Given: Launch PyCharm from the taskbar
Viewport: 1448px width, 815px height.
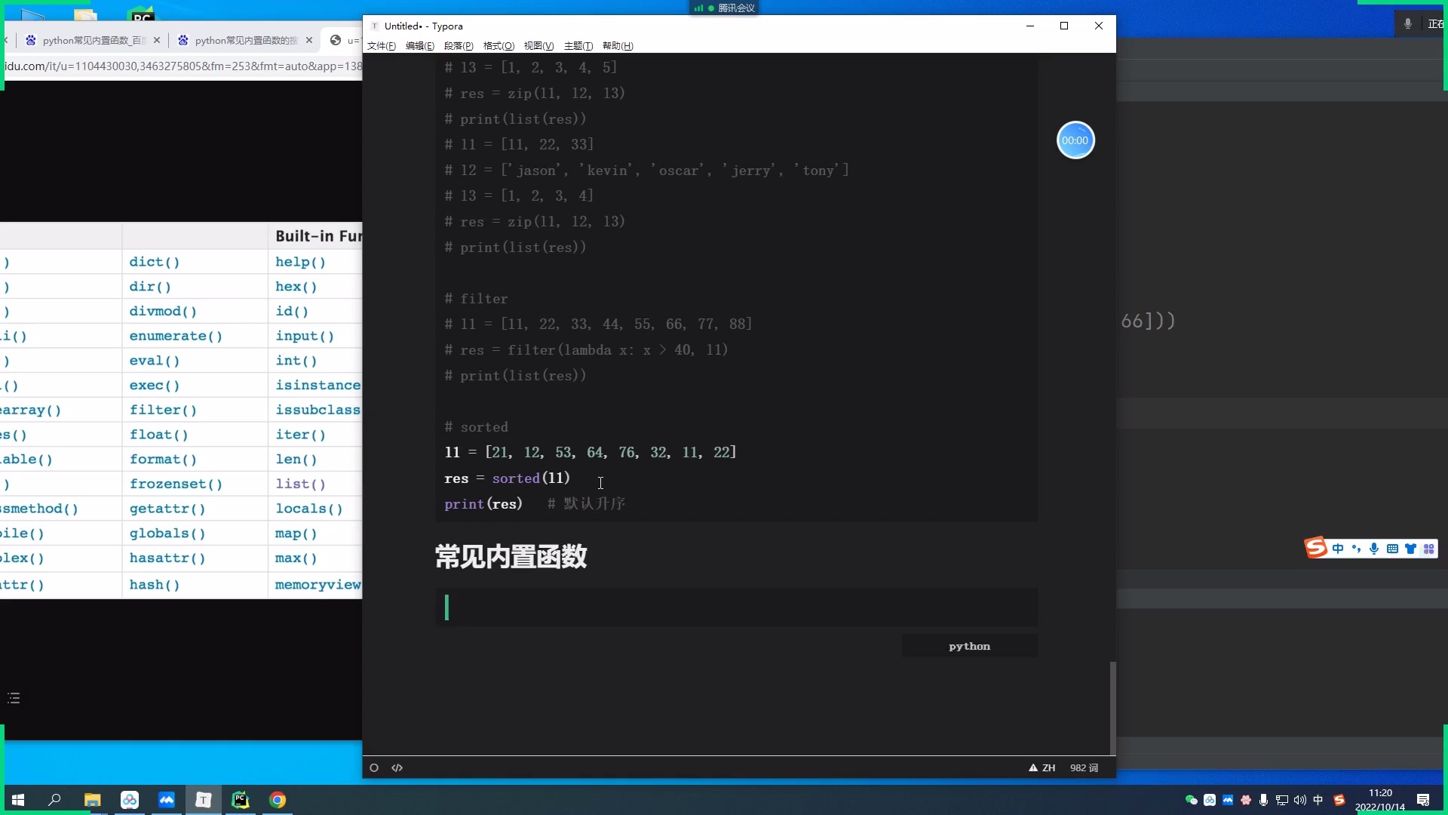Looking at the screenshot, I should coord(240,800).
